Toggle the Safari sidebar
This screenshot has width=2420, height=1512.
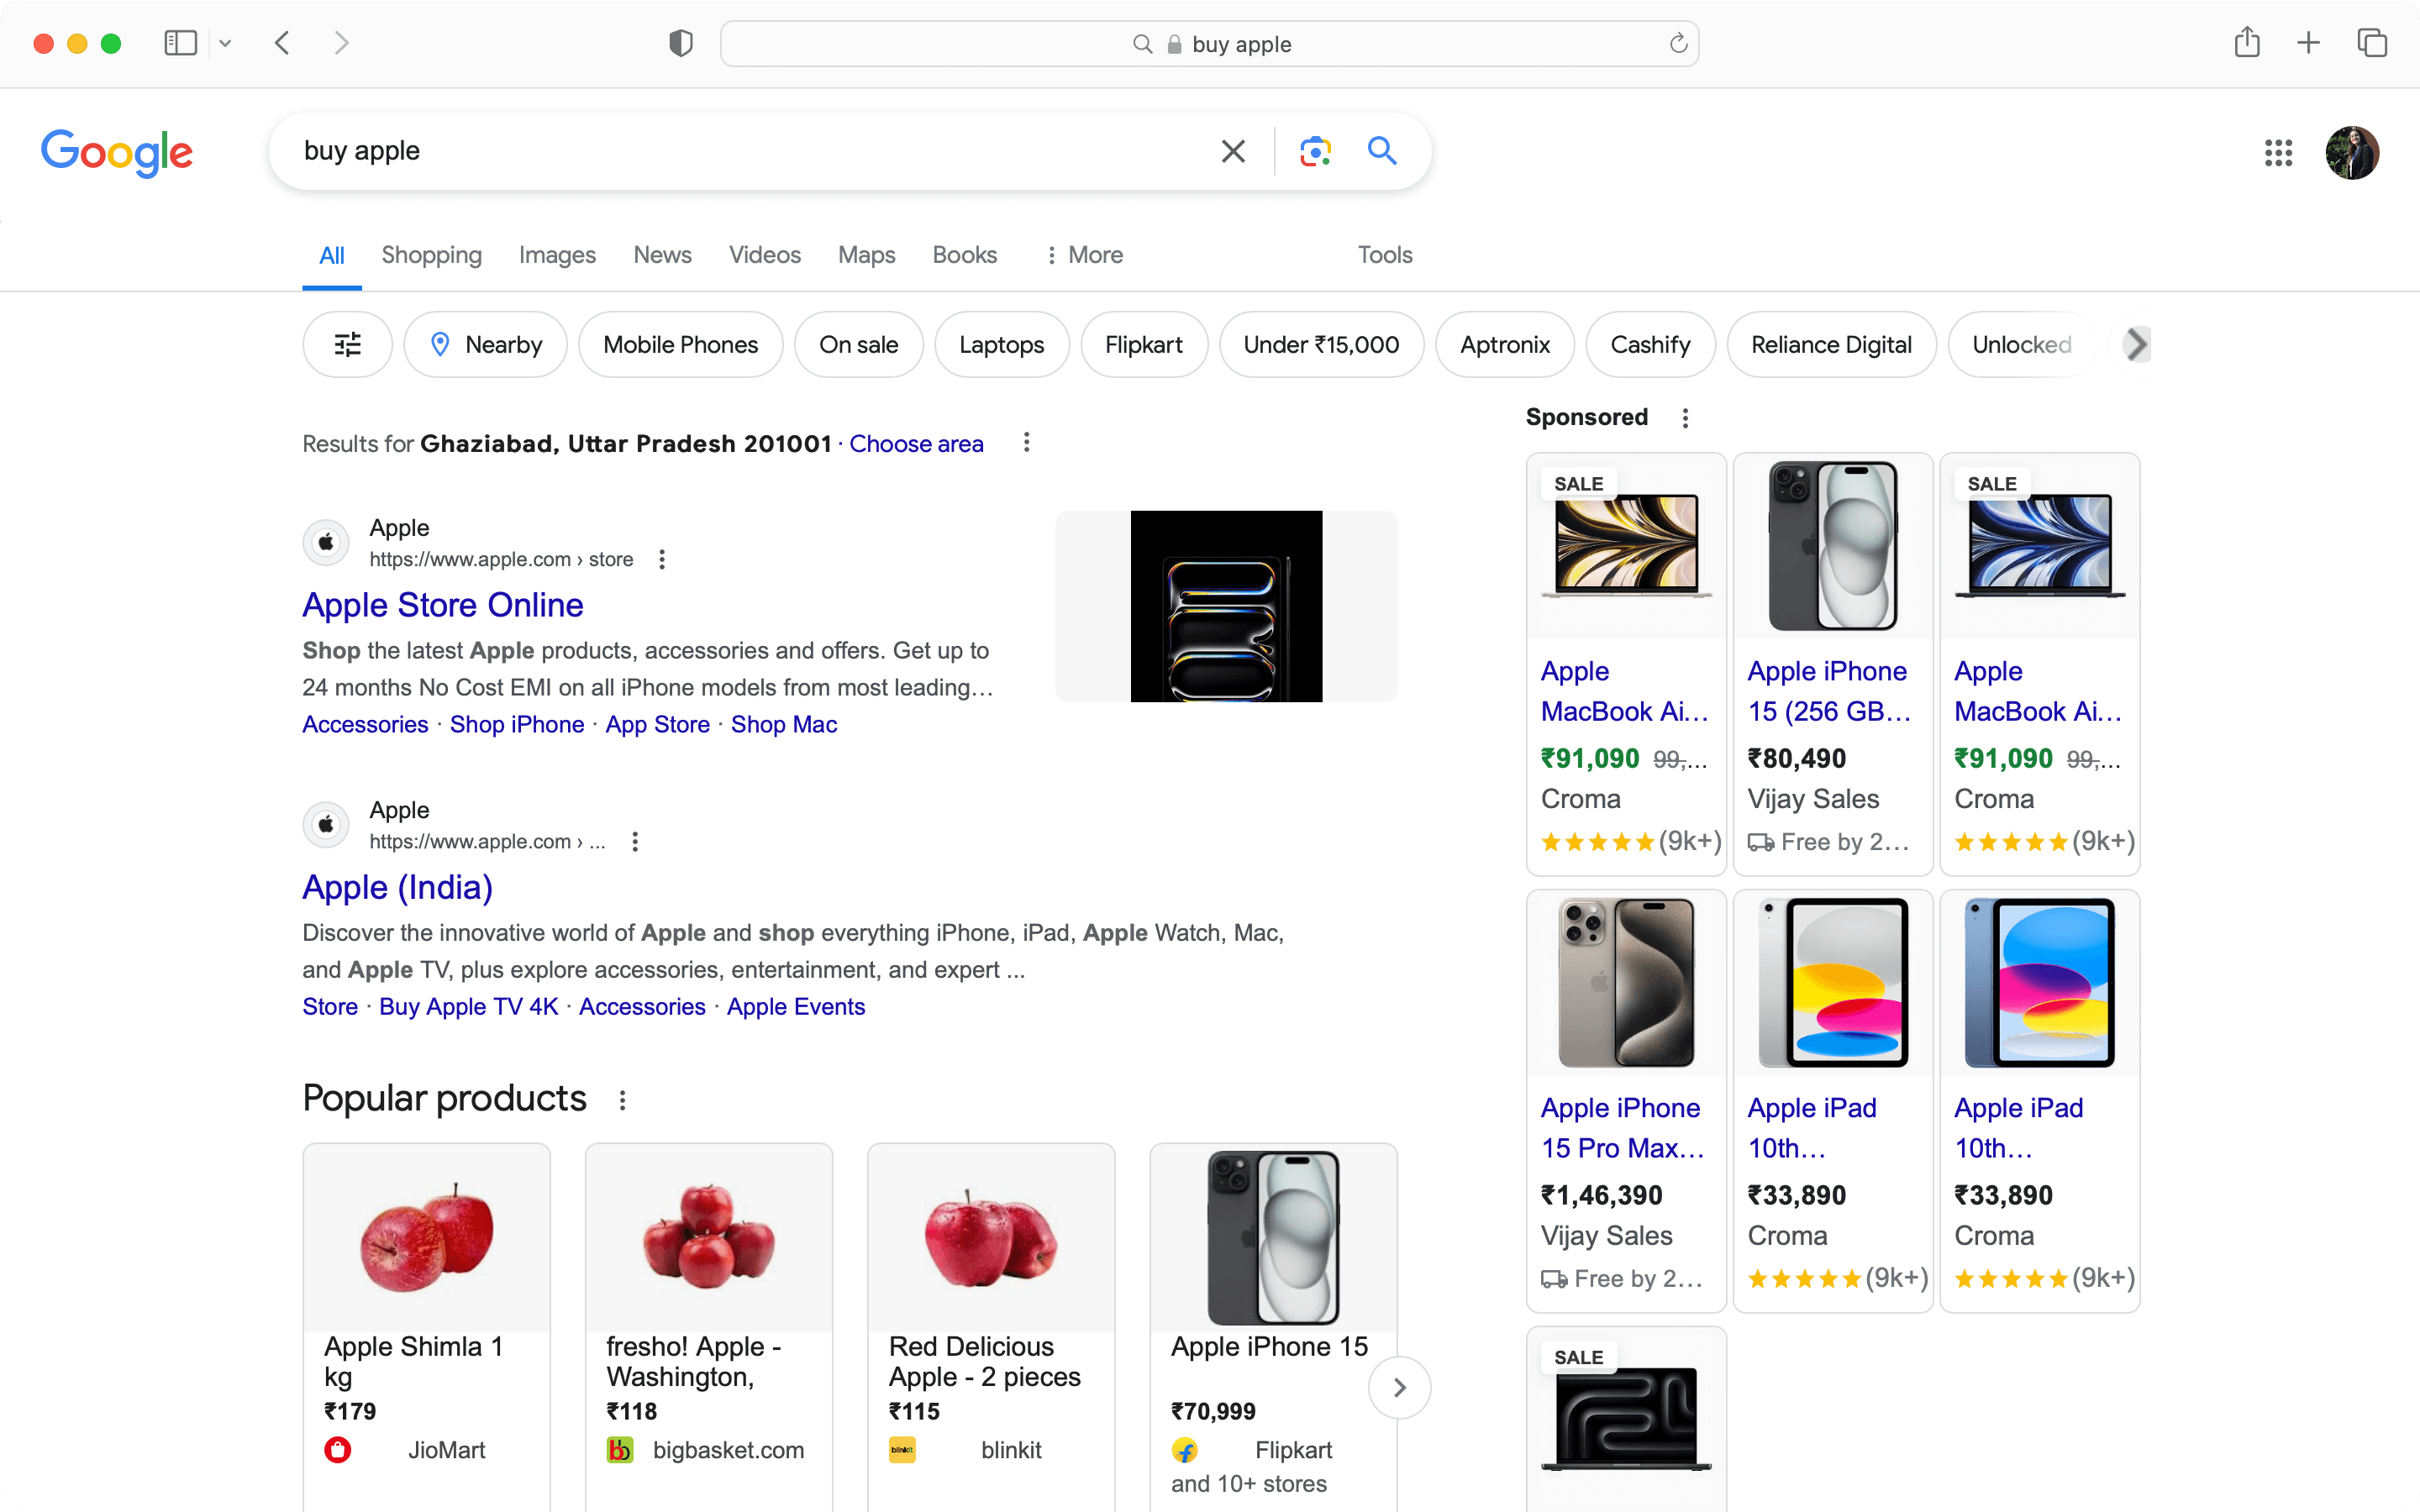tap(181, 43)
